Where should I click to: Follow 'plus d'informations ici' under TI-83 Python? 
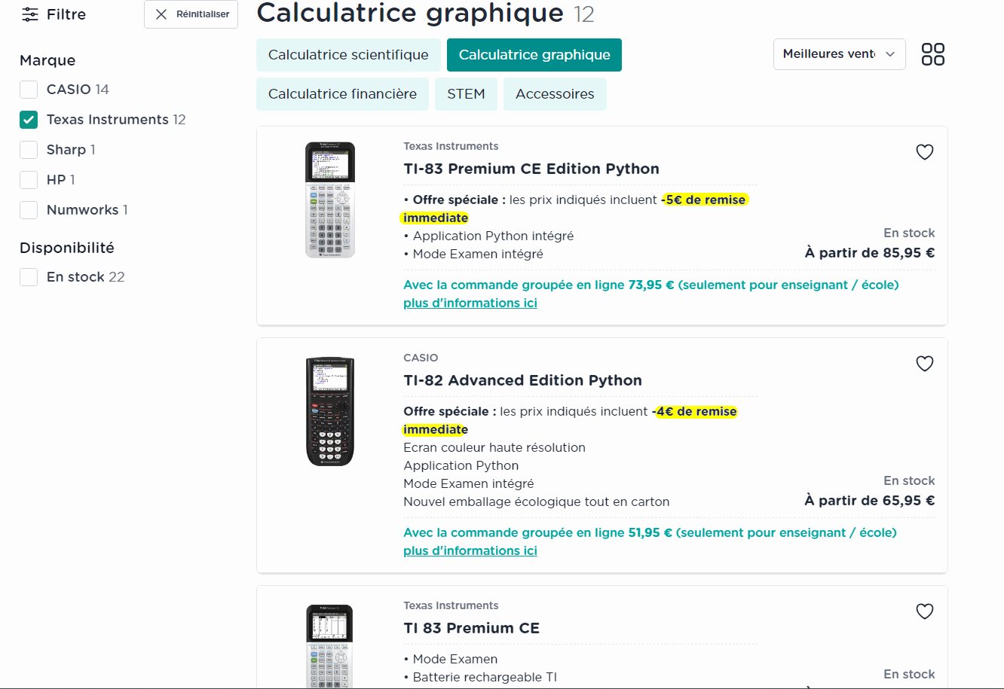470,303
